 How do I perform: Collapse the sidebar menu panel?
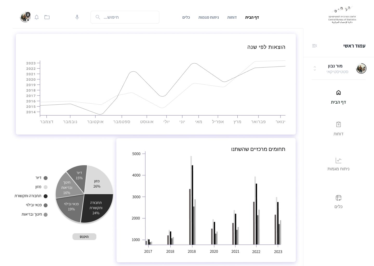tap(315, 46)
